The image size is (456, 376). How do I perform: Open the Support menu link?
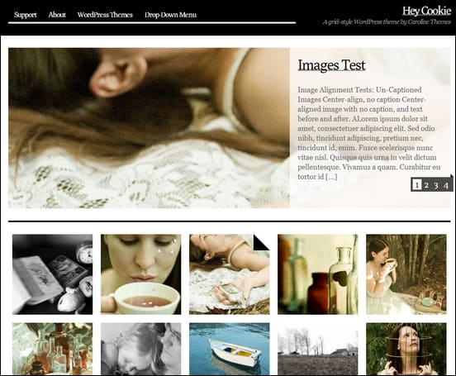click(26, 15)
